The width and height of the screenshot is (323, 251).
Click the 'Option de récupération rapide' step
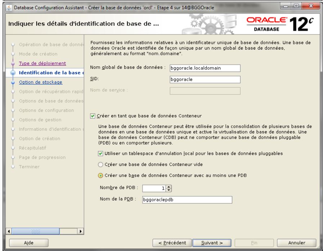(x=51, y=92)
